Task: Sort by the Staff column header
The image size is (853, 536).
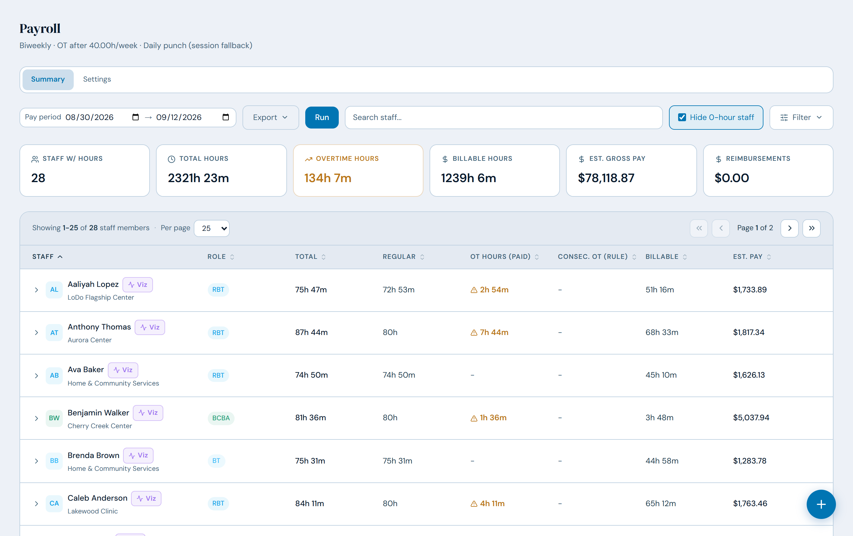Action: 48,257
